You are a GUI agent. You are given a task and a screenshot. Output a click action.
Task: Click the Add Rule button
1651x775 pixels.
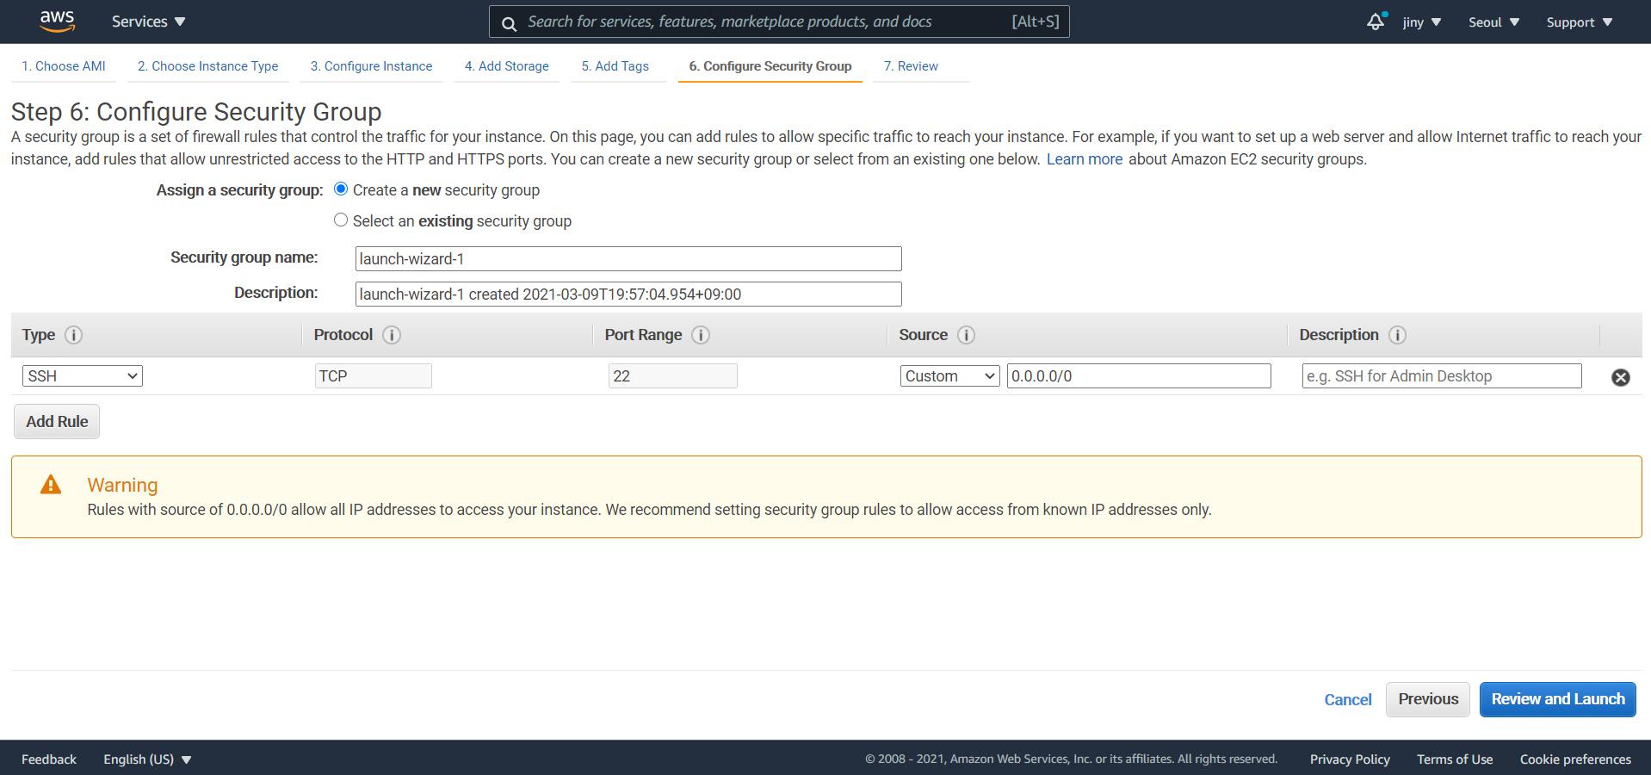[57, 422]
